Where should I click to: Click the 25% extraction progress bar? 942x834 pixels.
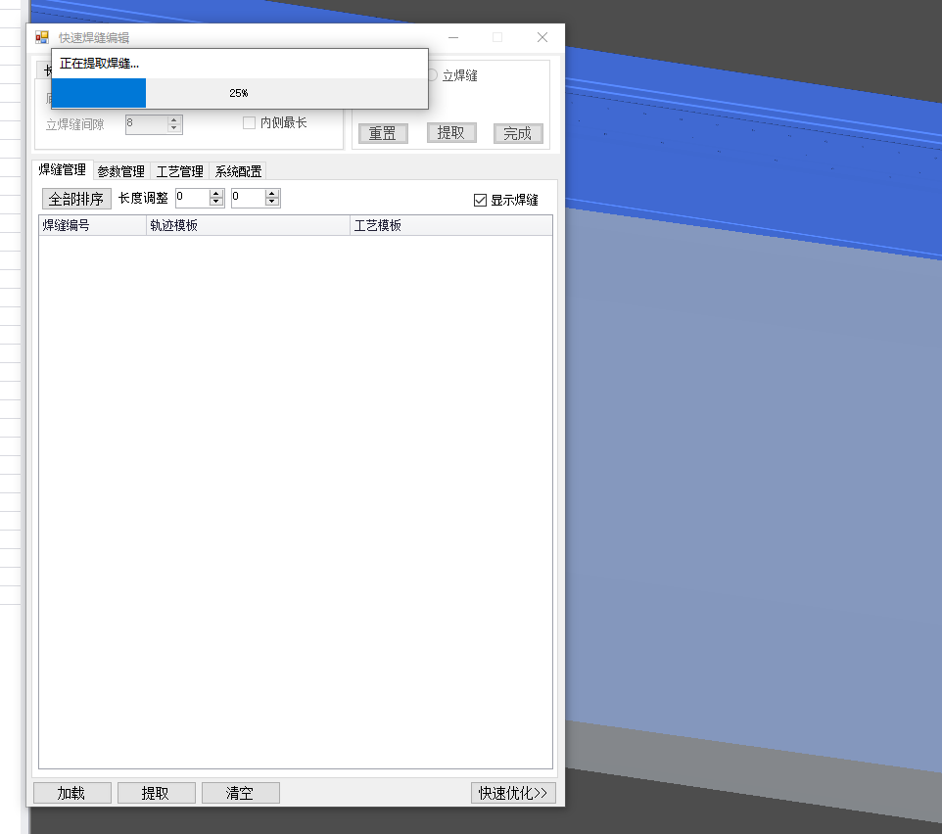(x=239, y=93)
